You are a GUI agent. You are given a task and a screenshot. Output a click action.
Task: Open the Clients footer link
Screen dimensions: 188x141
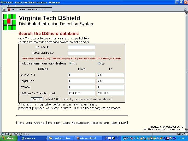(x=67, y=123)
